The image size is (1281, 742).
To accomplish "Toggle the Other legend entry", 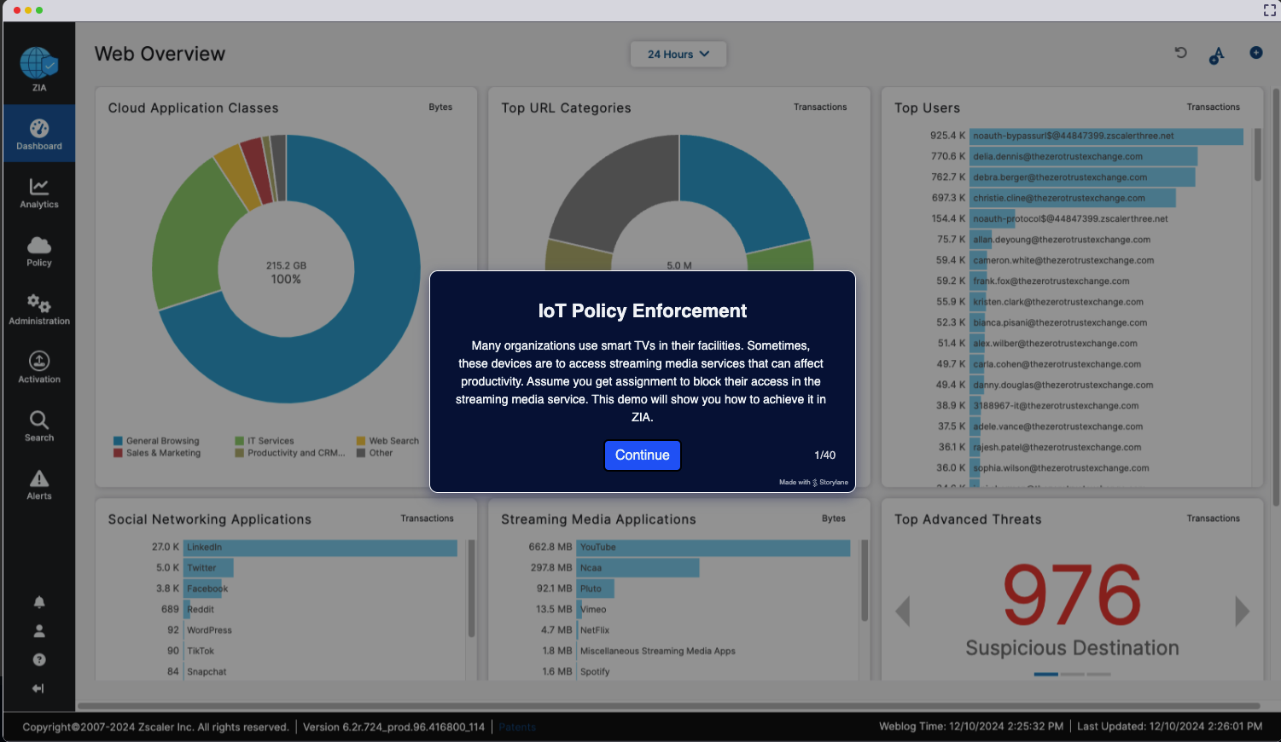I will click(x=375, y=453).
